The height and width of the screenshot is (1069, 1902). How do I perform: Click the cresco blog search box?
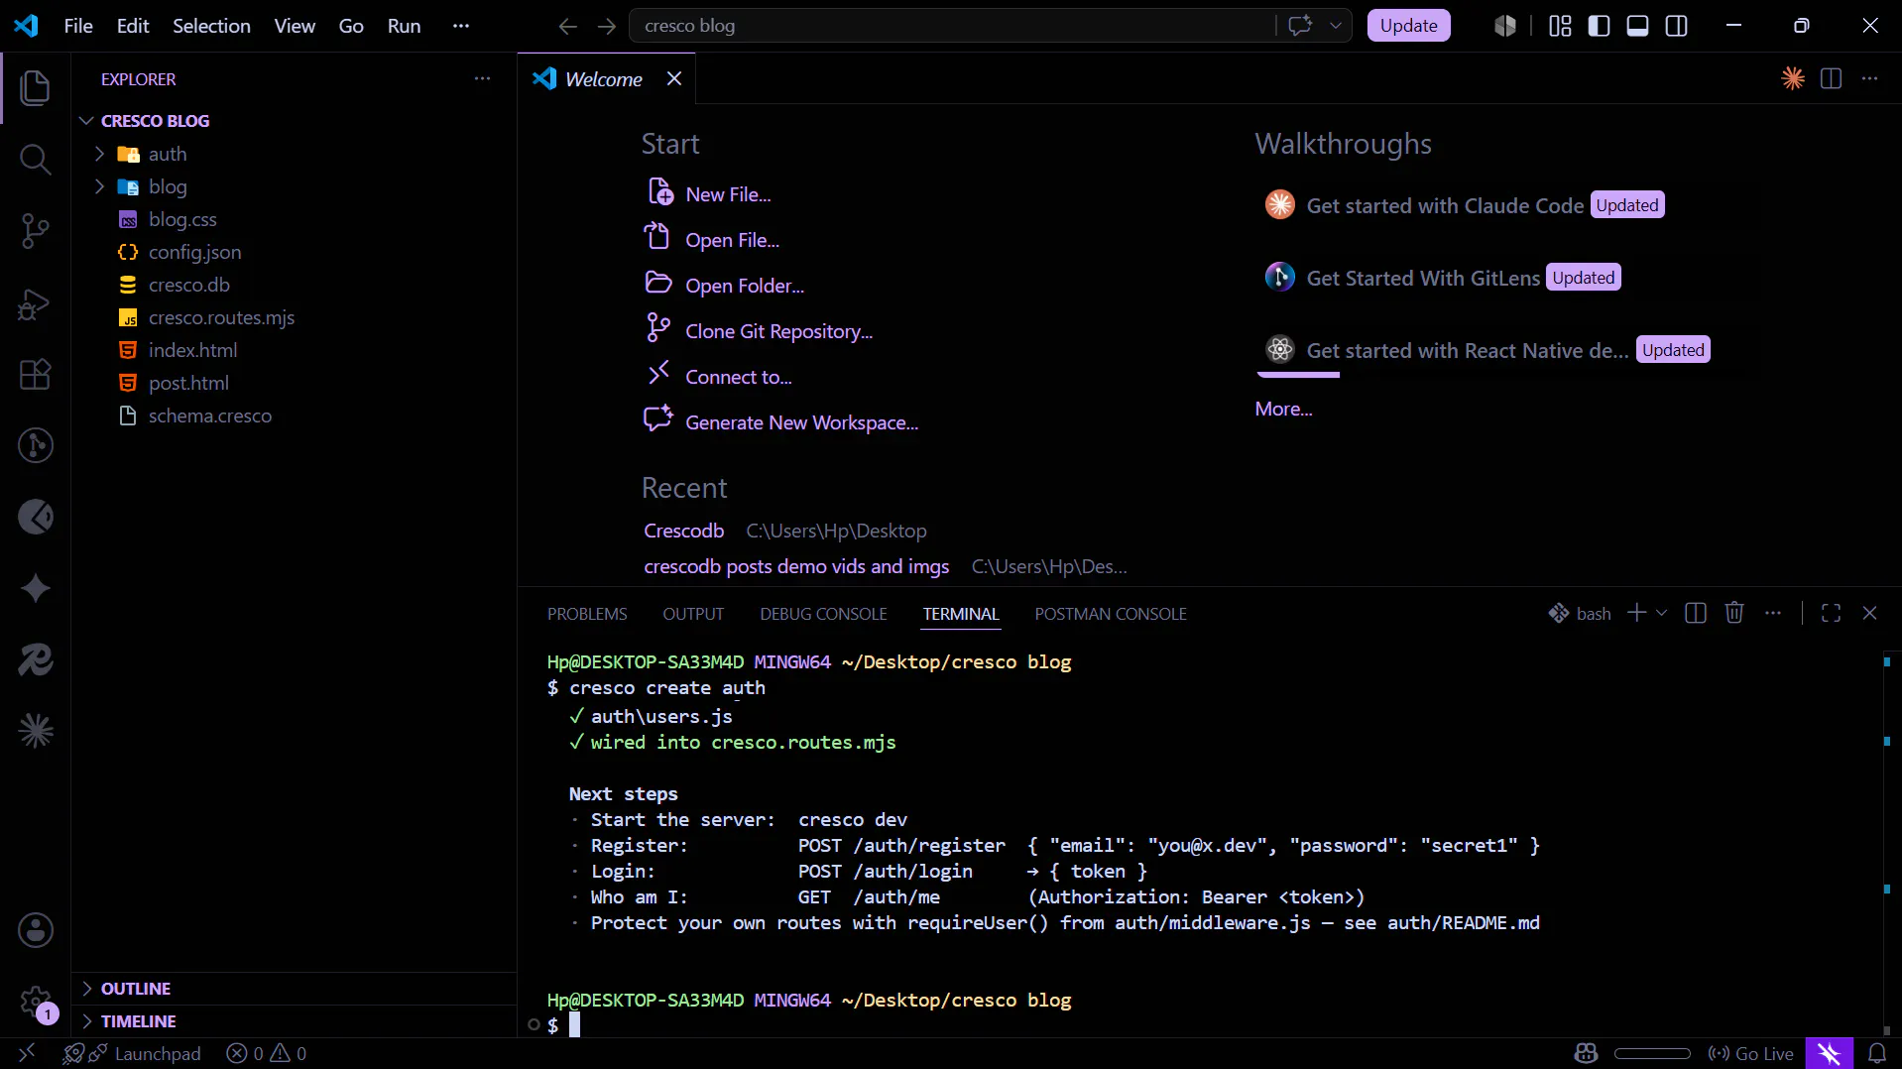(x=952, y=26)
